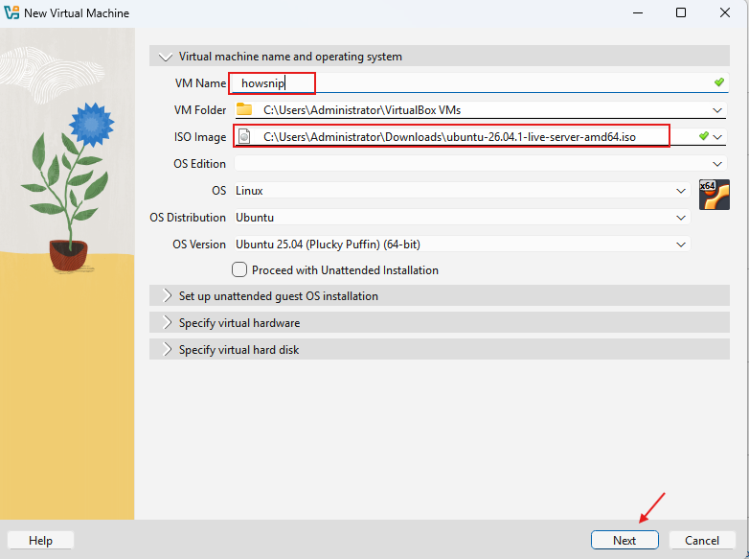Close the New Virtual Machine window
This screenshot has height=559, width=749.
coord(725,12)
